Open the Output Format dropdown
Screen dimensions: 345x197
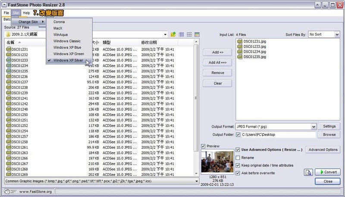click(x=276, y=126)
